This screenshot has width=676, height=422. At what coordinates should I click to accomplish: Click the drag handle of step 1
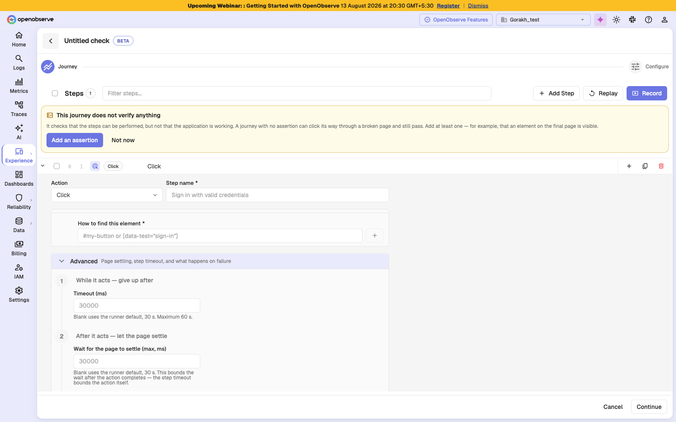tap(70, 166)
